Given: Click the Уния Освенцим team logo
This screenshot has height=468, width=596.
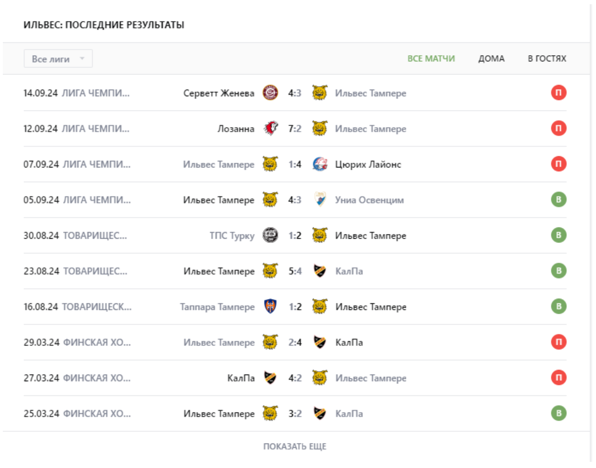Looking at the screenshot, I should 320,200.
